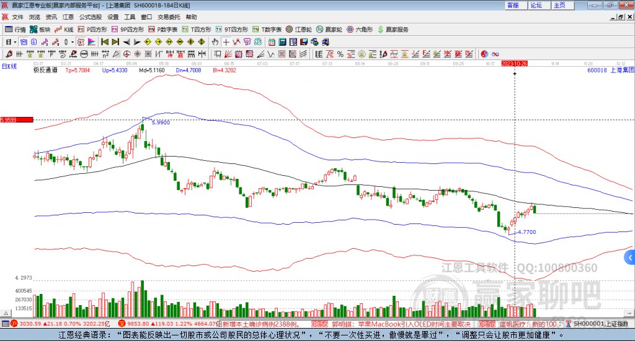The image size is (635, 341).
Task: Open the 日 period dropdown arrow
Action: pos(15,42)
